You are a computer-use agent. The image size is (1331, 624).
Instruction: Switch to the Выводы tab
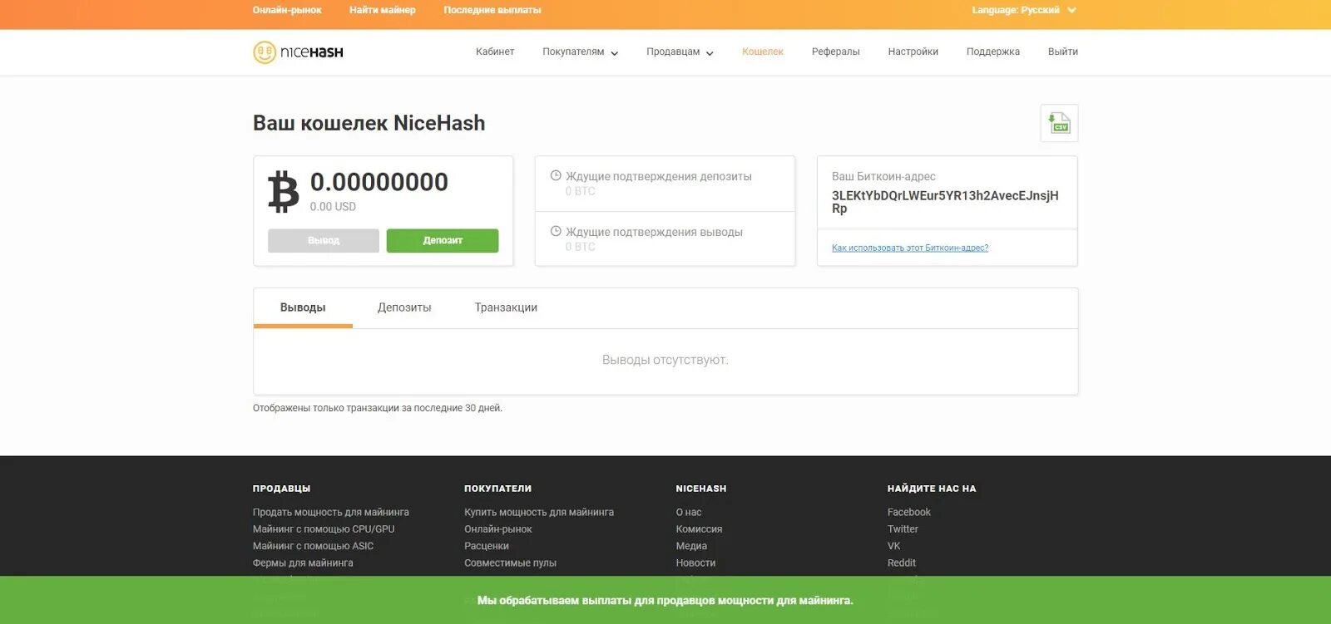[x=303, y=307]
